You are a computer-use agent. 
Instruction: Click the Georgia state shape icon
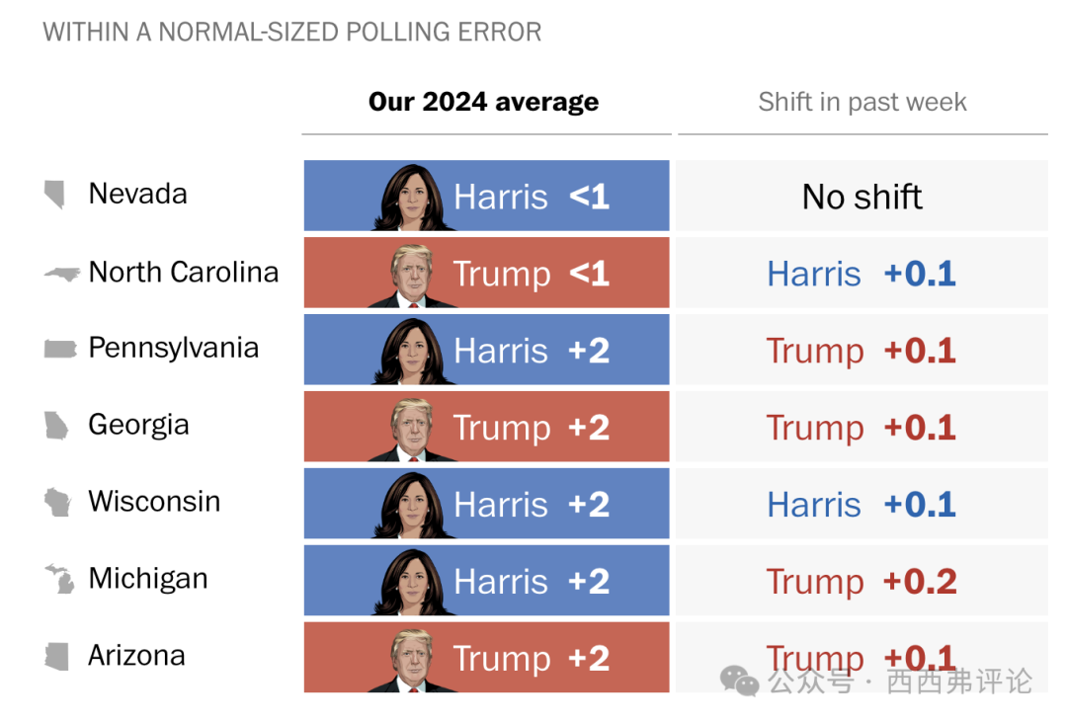coord(57,426)
